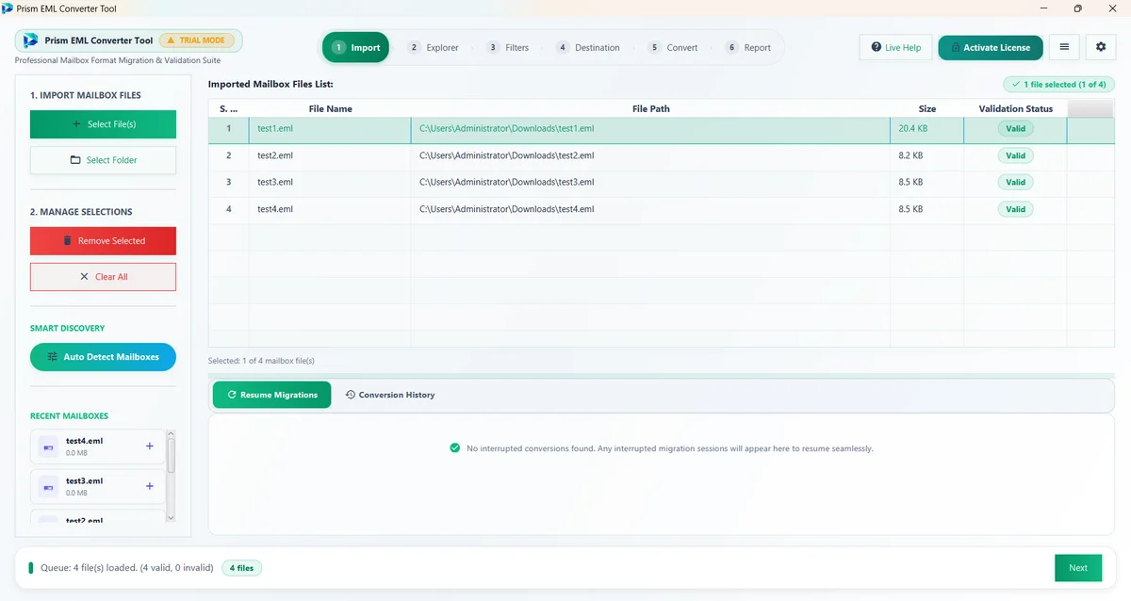The height and width of the screenshot is (601, 1131).
Task: Click the scrollbar down arrow in Recent Mailboxes
Action: [171, 517]
